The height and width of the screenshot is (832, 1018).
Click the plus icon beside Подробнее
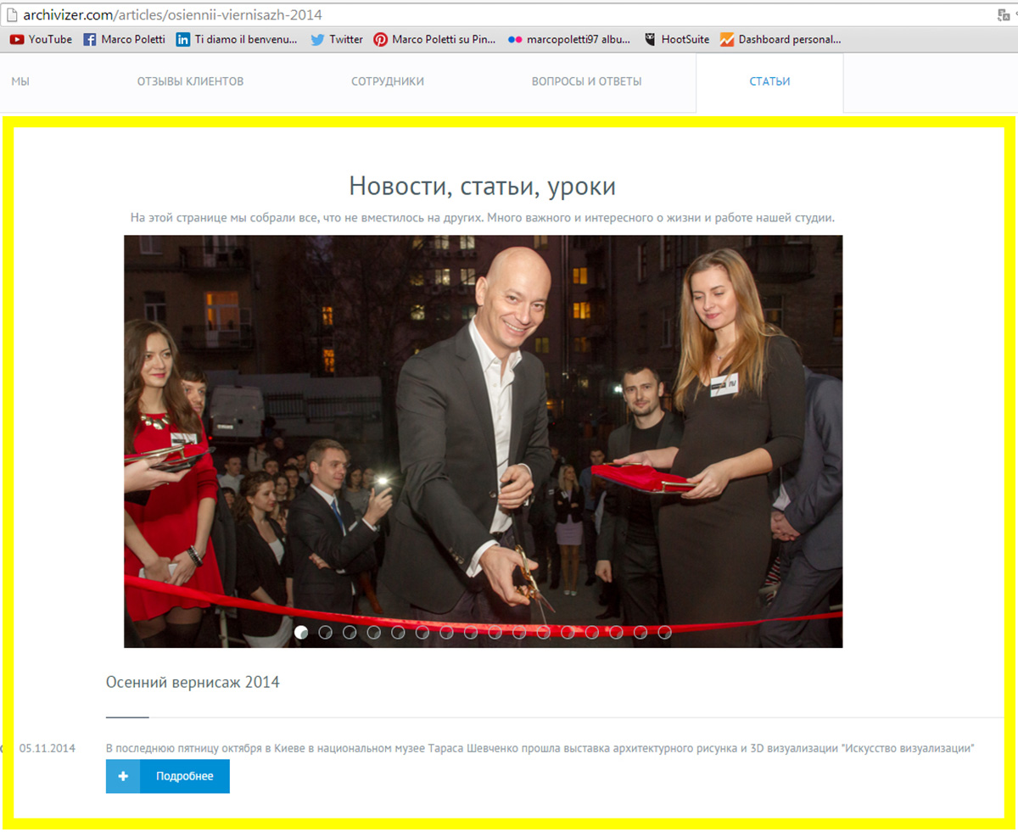point(123,776)
